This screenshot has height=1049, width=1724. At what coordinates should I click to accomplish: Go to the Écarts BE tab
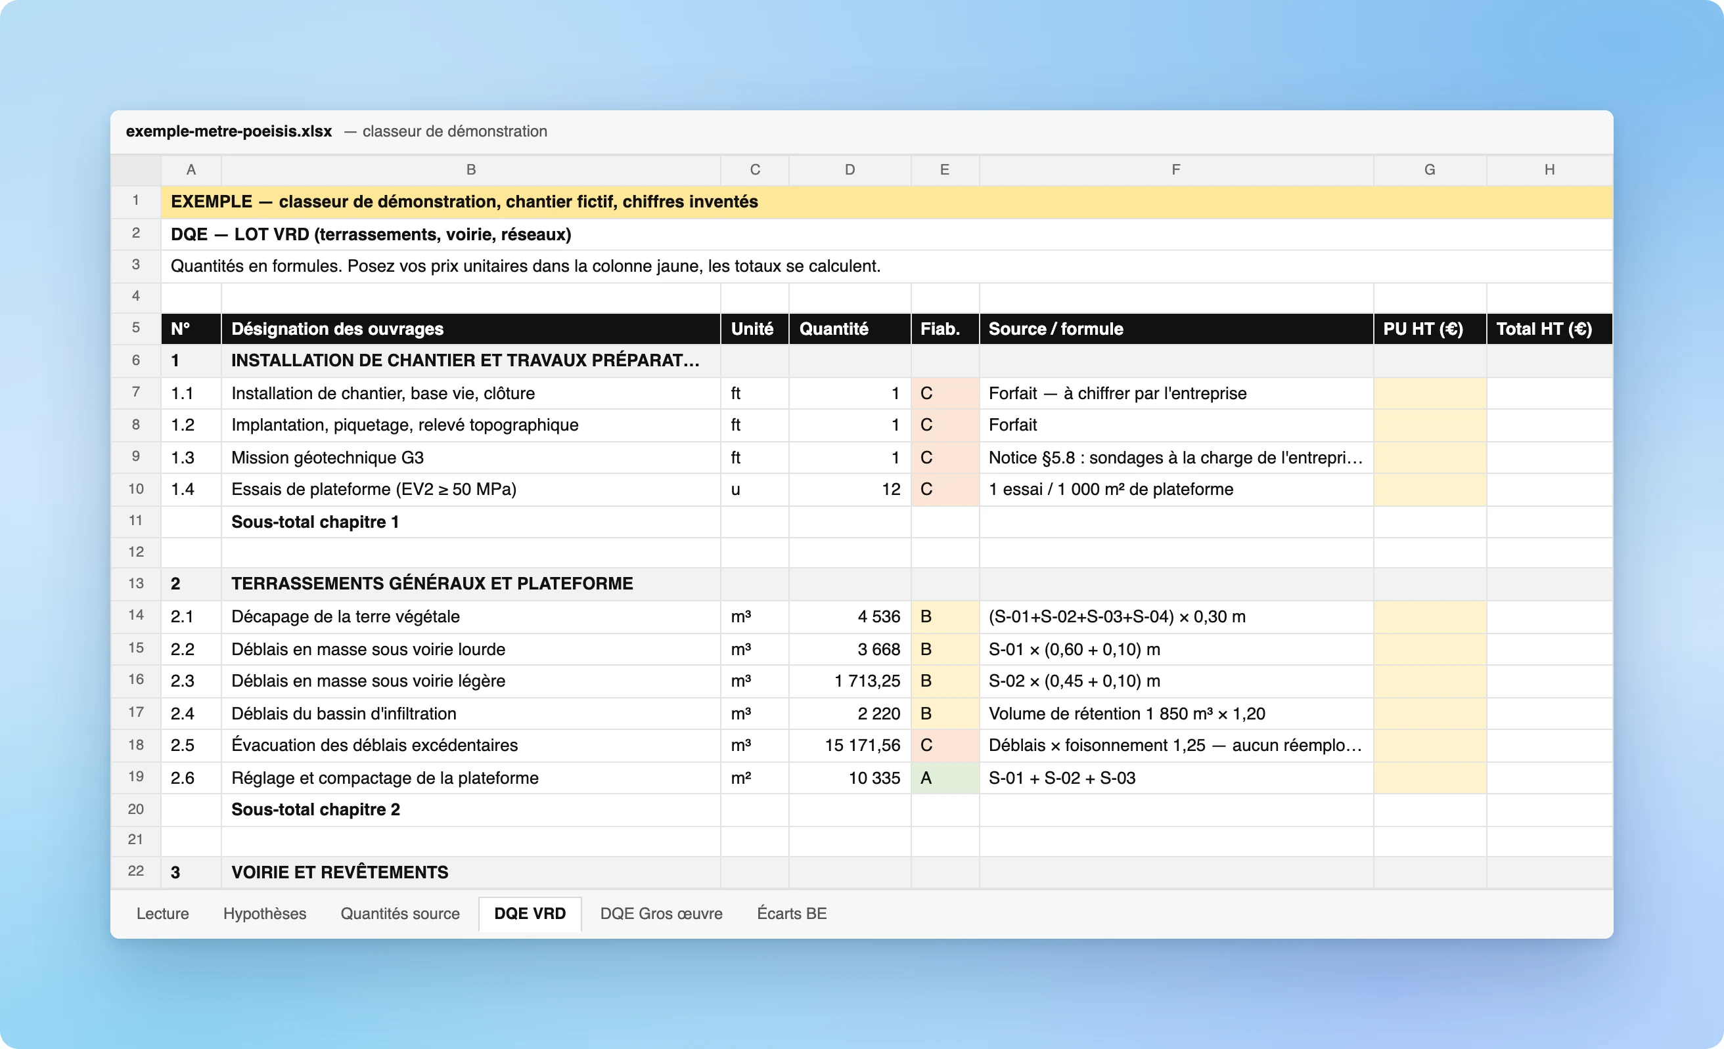pyautogui.click(x=791, y=913)
